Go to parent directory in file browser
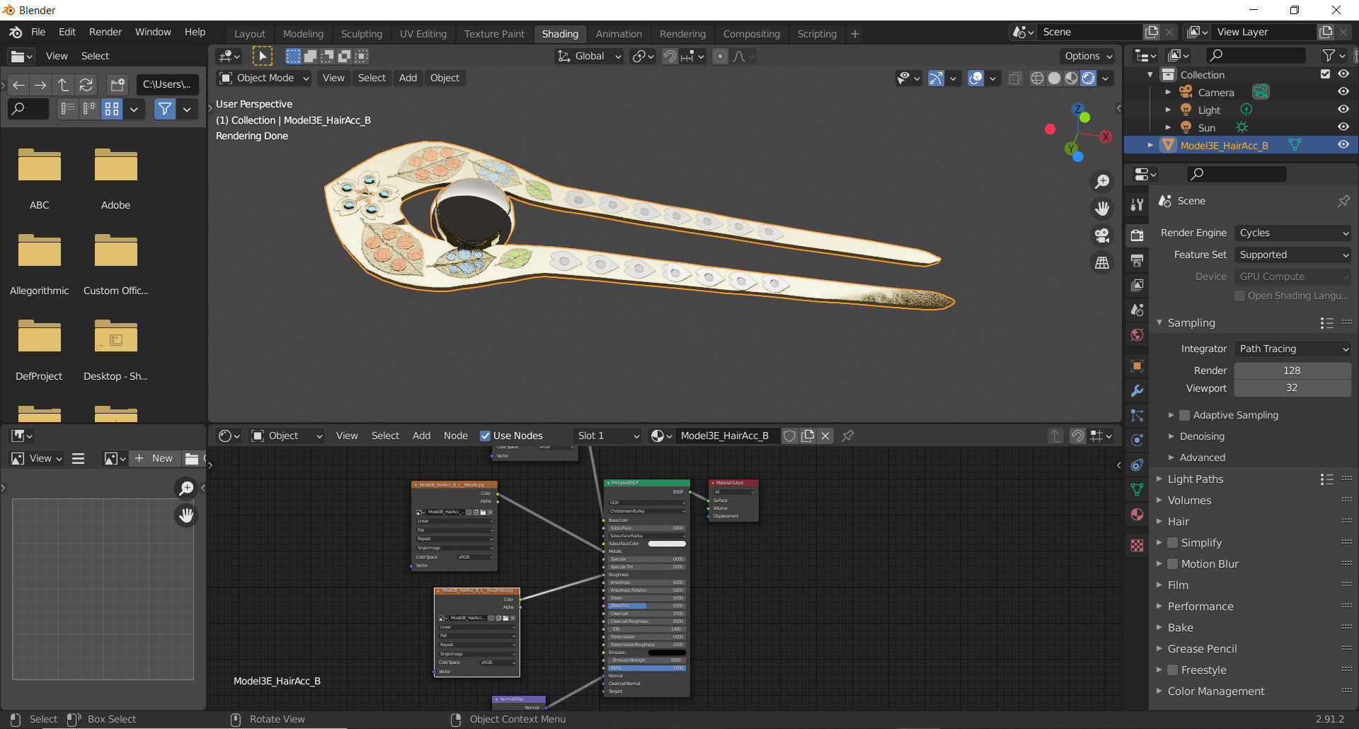This screenshot has height=729, width=1359. [63, 85]
